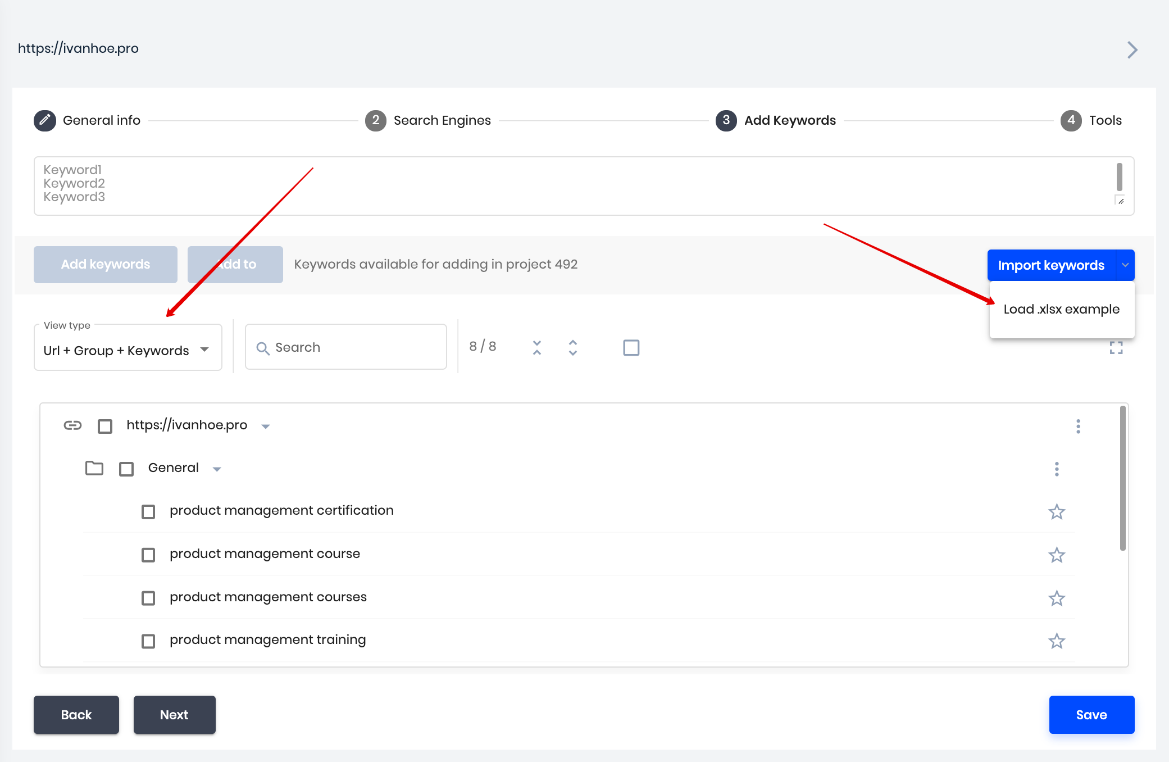Click the Add keywords button
This screenshot has width=1169, height=762.
(x=106, y=264)
